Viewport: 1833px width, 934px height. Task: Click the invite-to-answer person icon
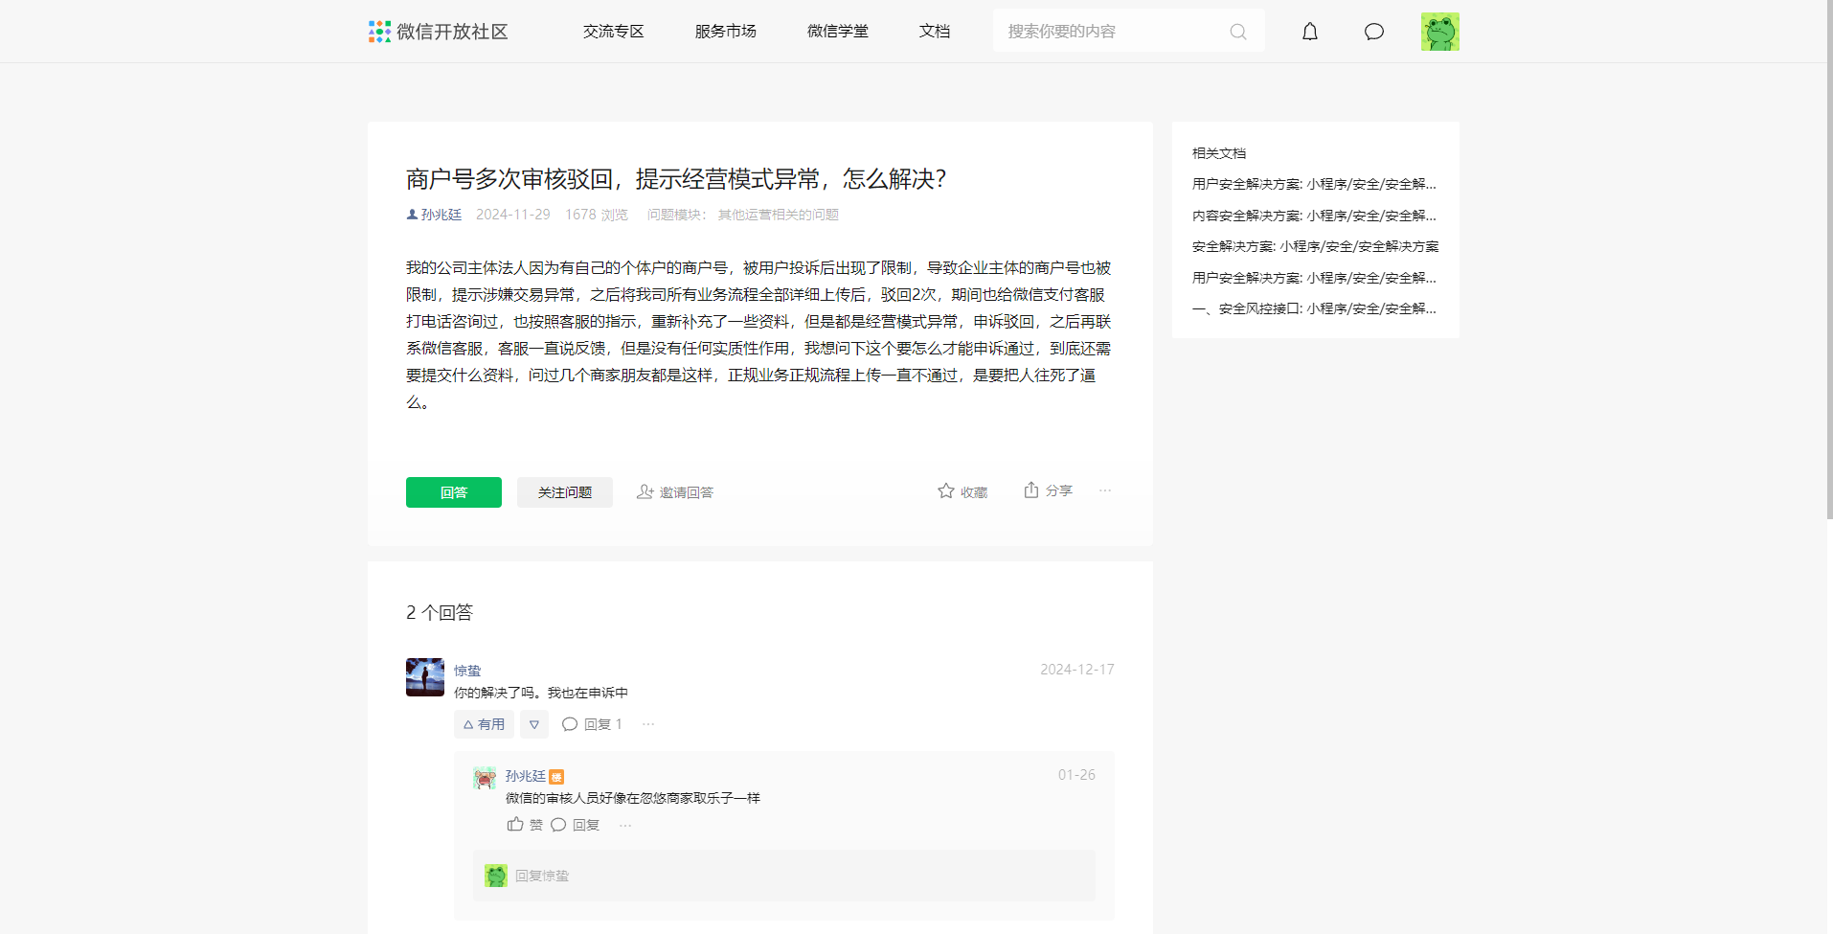tap(645, 491)
